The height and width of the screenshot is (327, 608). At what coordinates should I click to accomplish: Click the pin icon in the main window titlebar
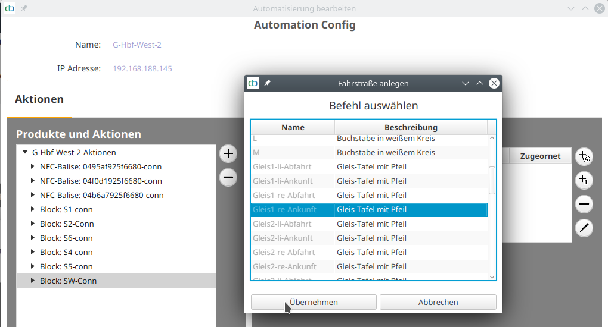coord(24,9)
